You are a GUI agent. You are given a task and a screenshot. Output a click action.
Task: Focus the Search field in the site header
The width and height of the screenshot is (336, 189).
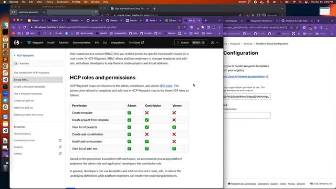tap(191, 43)
